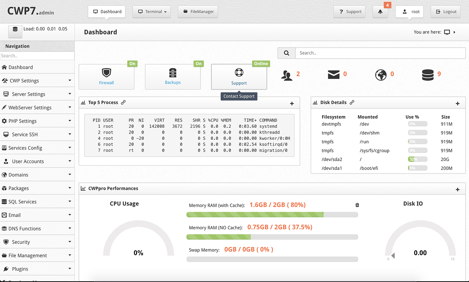Expand the DNS Functions menu

tap(37, 228)
